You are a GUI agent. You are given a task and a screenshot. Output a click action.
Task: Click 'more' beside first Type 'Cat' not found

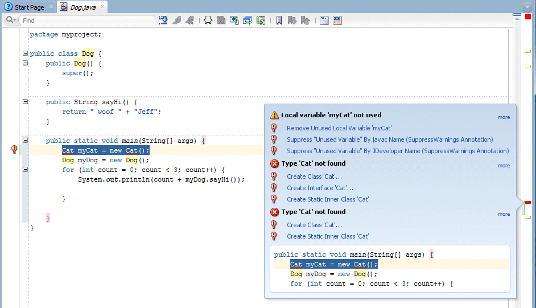504,166
